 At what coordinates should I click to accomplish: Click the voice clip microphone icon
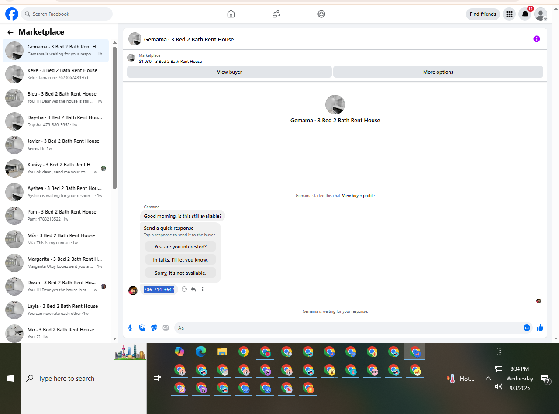(130, 328)
